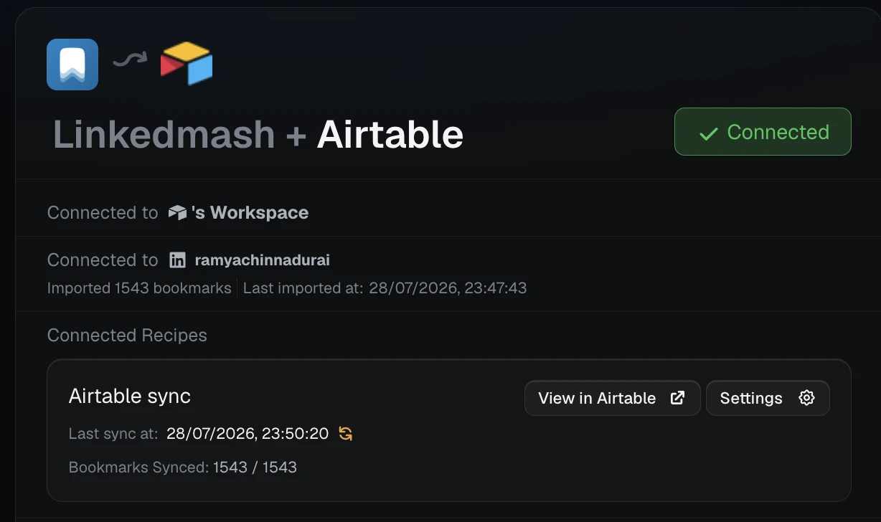This screenshot has width=881, height=522.
Task: Click the Airtable workspace icon
Action: click(177, 213)
